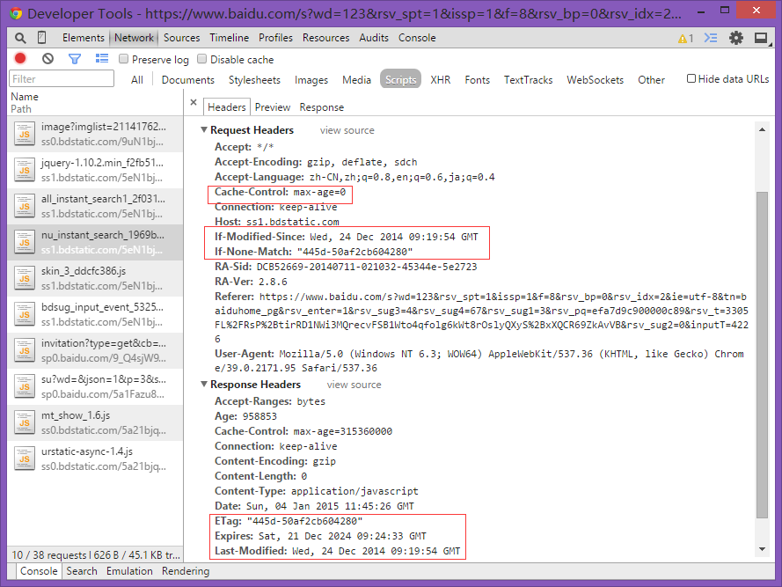Image resolution: width=782 pixels, height=587 pixels.
Task: Select the invitation?type=get JS file icon
Action: click(25, 350)
